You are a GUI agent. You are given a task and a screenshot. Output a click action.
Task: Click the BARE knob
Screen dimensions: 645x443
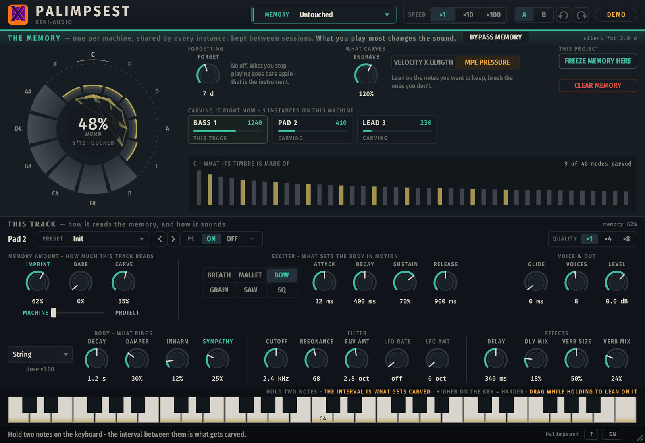[x=81, y=282]
